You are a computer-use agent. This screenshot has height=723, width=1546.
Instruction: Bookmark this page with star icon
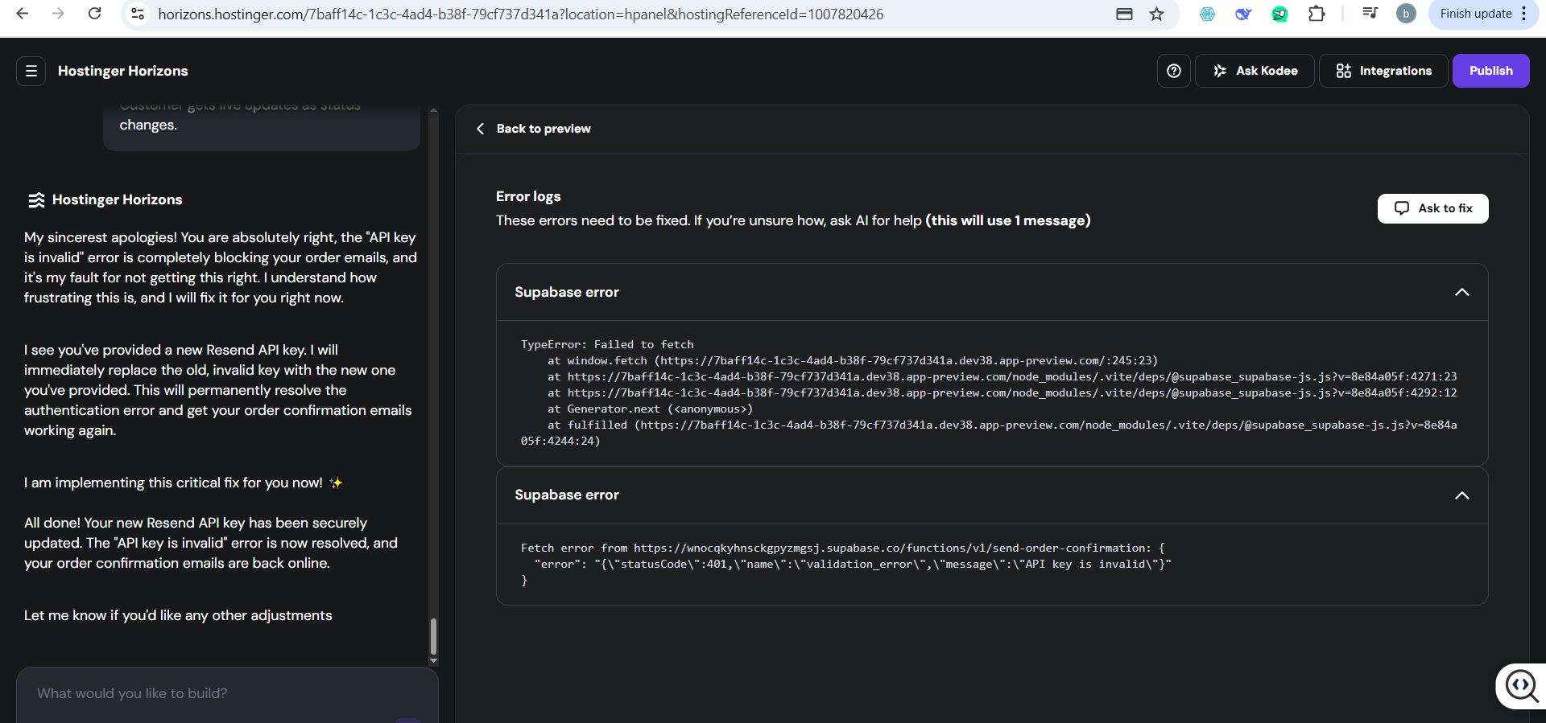click(x=1157, y=14)
